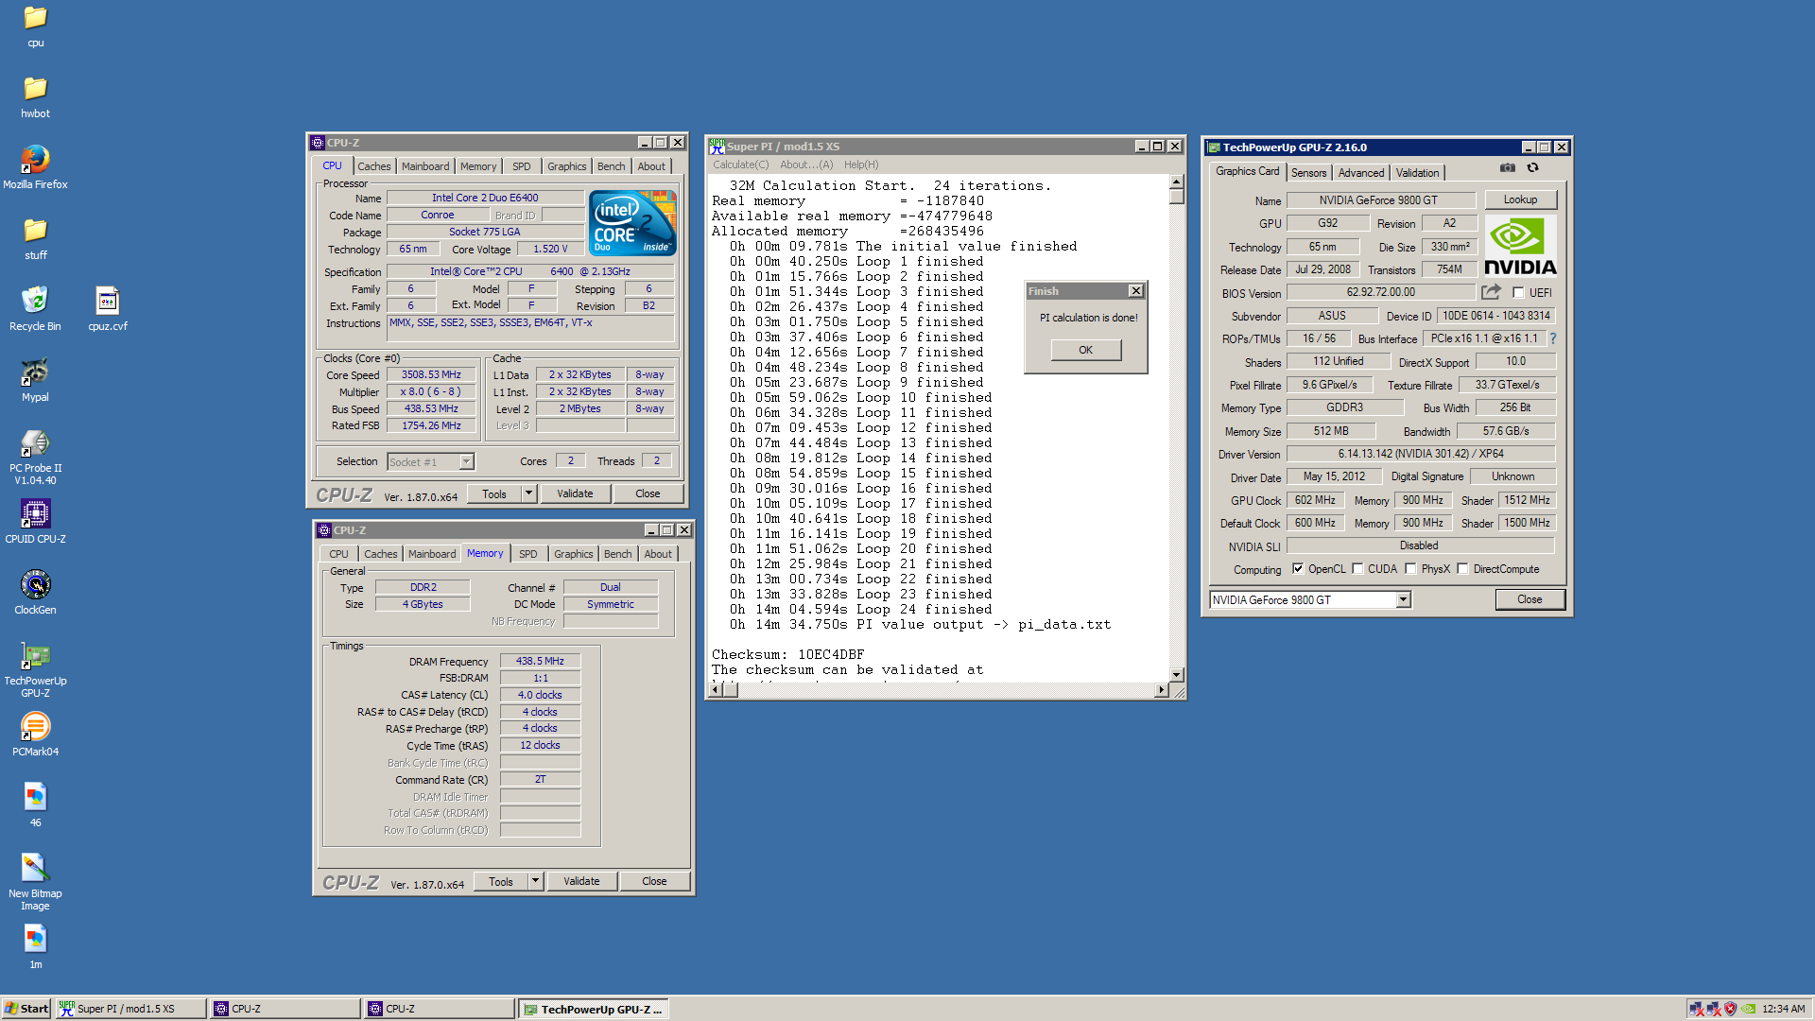Open Caches tab in CPU-Z CPU window

[373, 166]
